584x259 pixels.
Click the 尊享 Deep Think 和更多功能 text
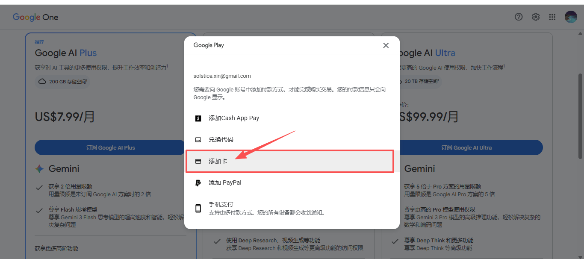pos(439,240)
